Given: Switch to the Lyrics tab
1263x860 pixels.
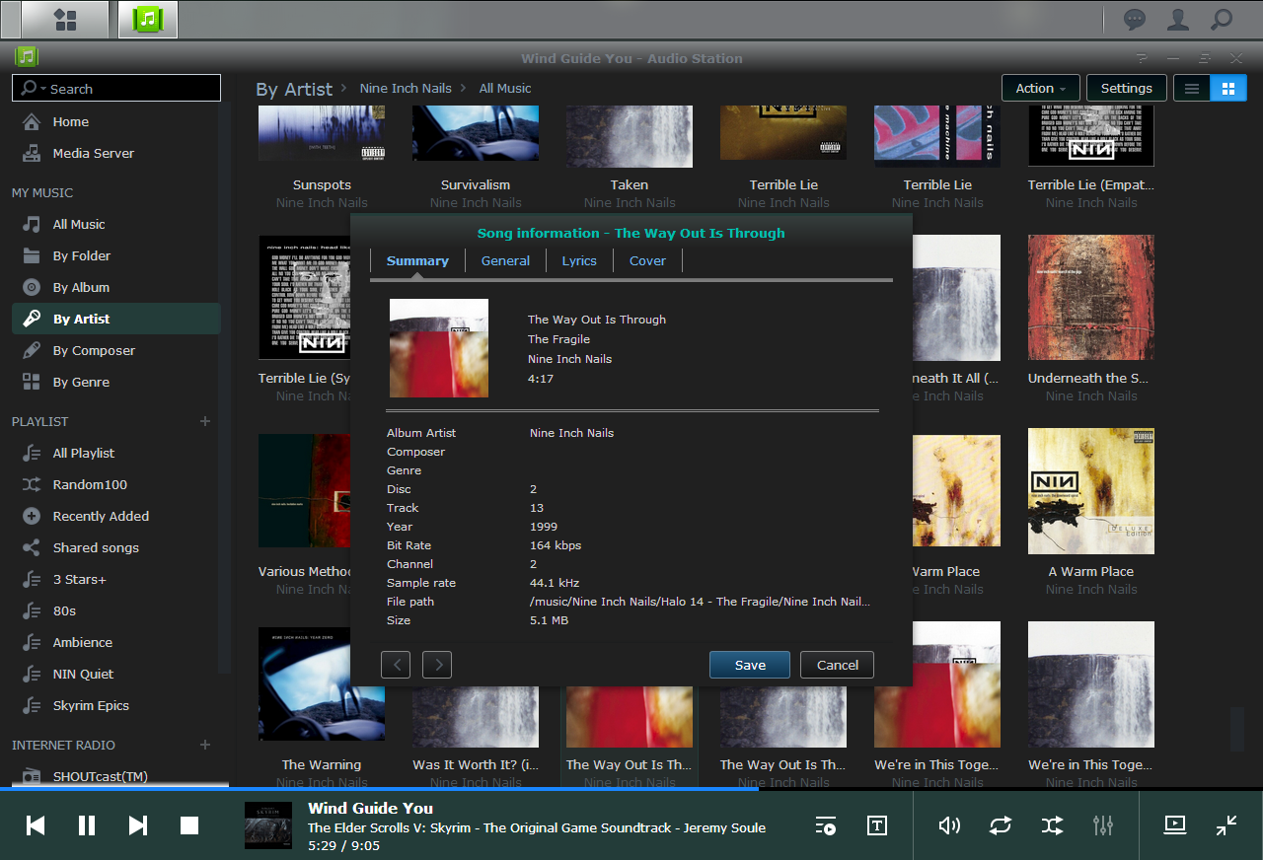Looking at the screenshot, I should pos(579,260).
